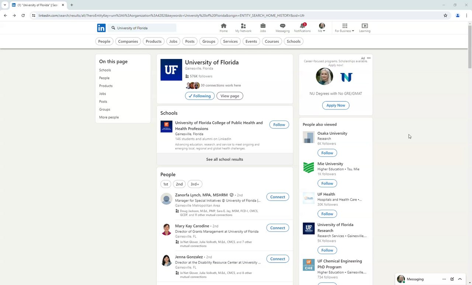Expand the For Business dropdown
This screenshot has width=472, height=285.
(x=344, y=28)
